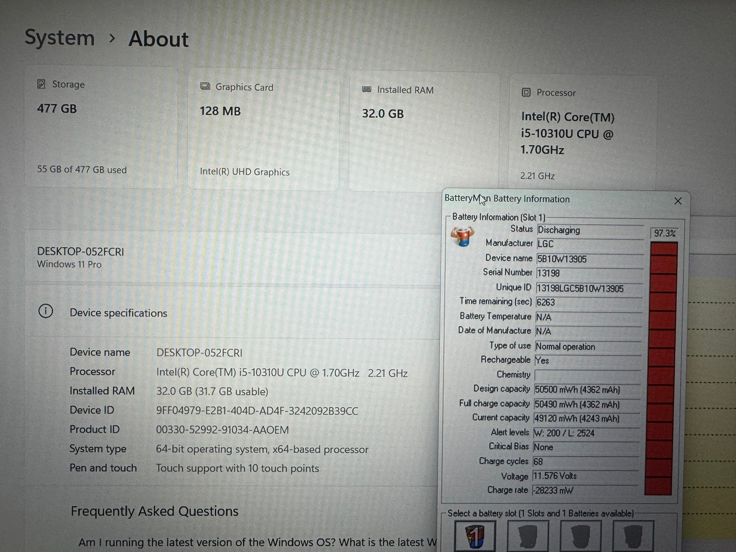The height and width of the screenshot is (552, 736).
Task: Click the Installed RAM icon
Action: [366, 90]
